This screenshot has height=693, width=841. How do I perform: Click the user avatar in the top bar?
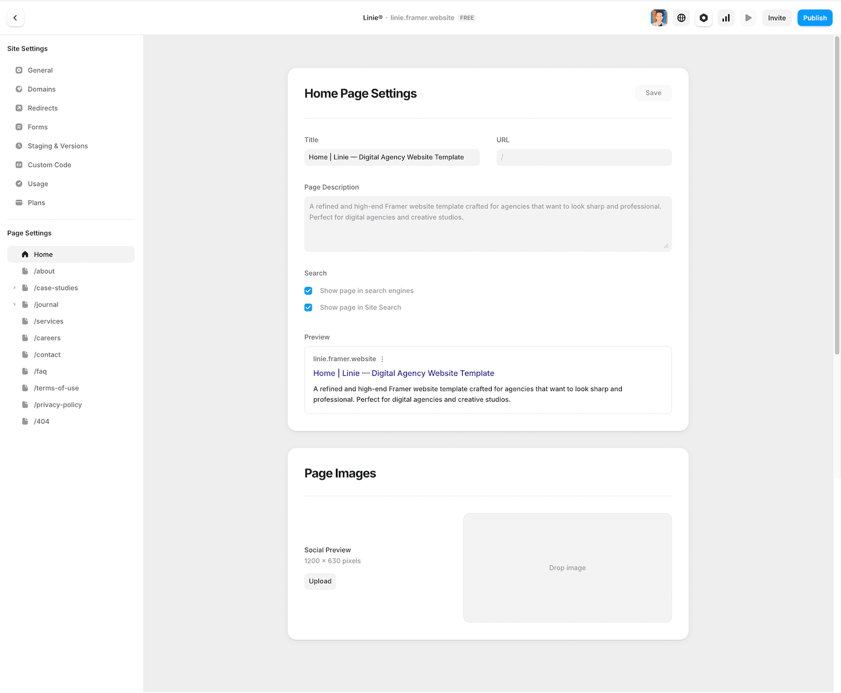659,17
